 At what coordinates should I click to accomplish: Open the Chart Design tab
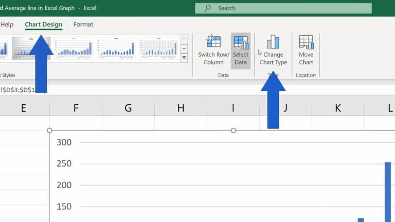(43, 24)
